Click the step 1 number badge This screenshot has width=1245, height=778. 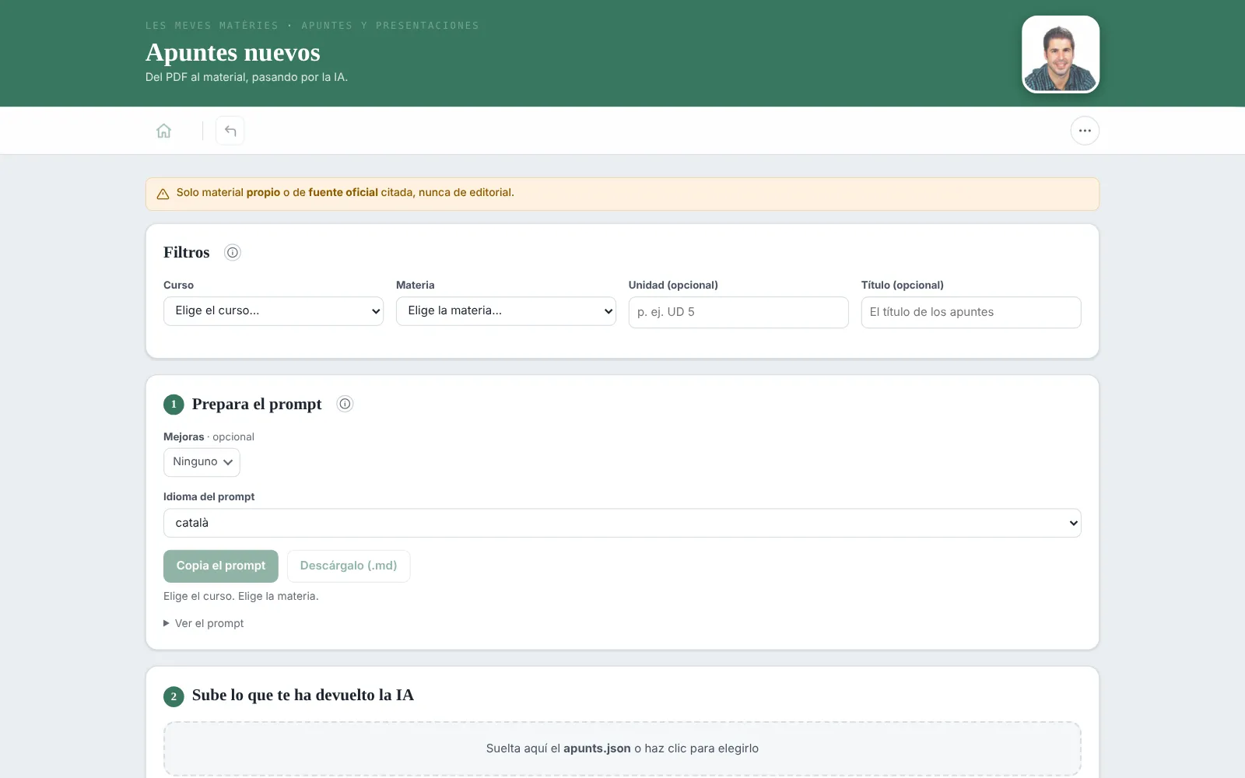click(x=174, y=405)
